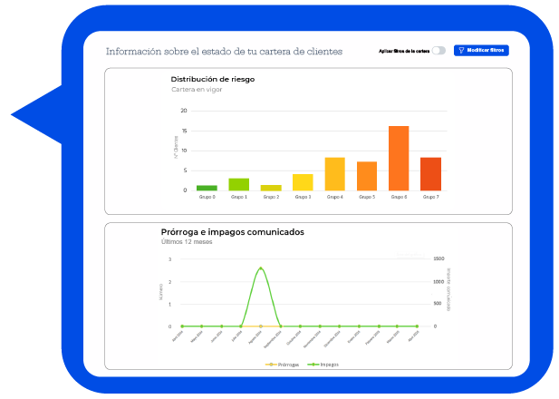Screen dimensions: 559x399
Task: Select the tallest bar, Grupo 6
Action: click(x=399, y=159)
